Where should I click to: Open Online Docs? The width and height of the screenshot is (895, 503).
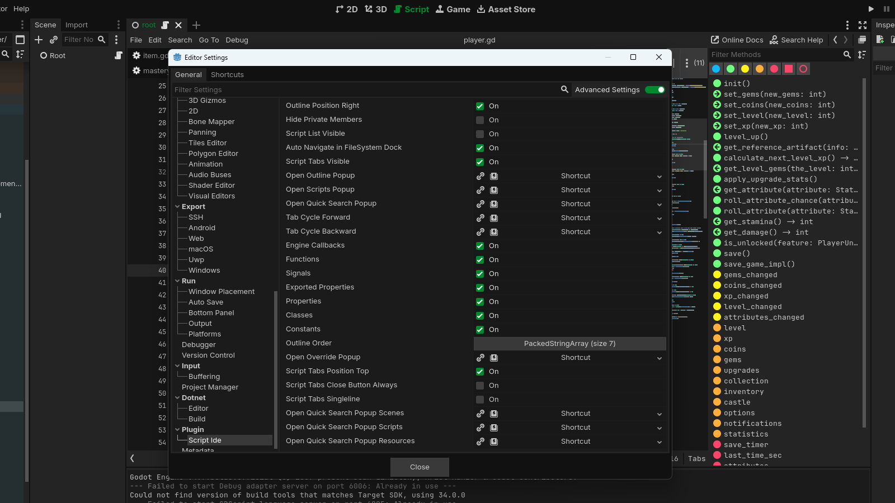pyautogui.click(x=737, y=40)
